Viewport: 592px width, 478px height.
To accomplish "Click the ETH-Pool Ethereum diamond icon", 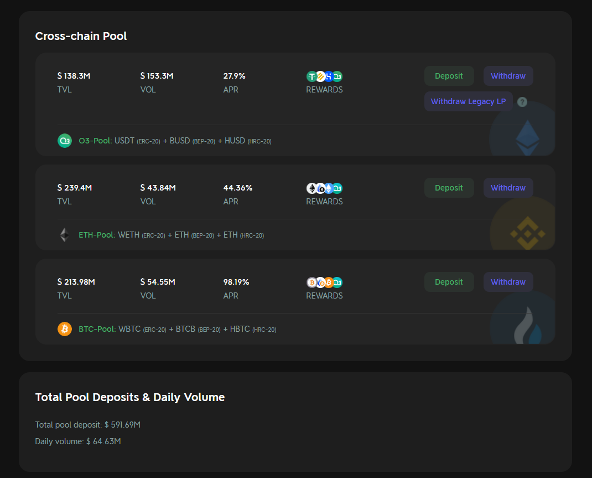I will point(65,235).
